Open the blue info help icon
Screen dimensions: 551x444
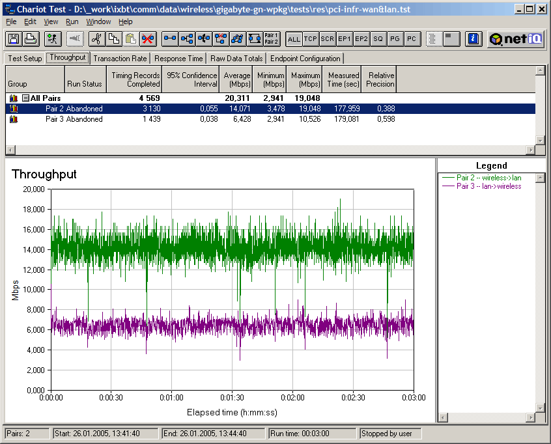(473, 39)
